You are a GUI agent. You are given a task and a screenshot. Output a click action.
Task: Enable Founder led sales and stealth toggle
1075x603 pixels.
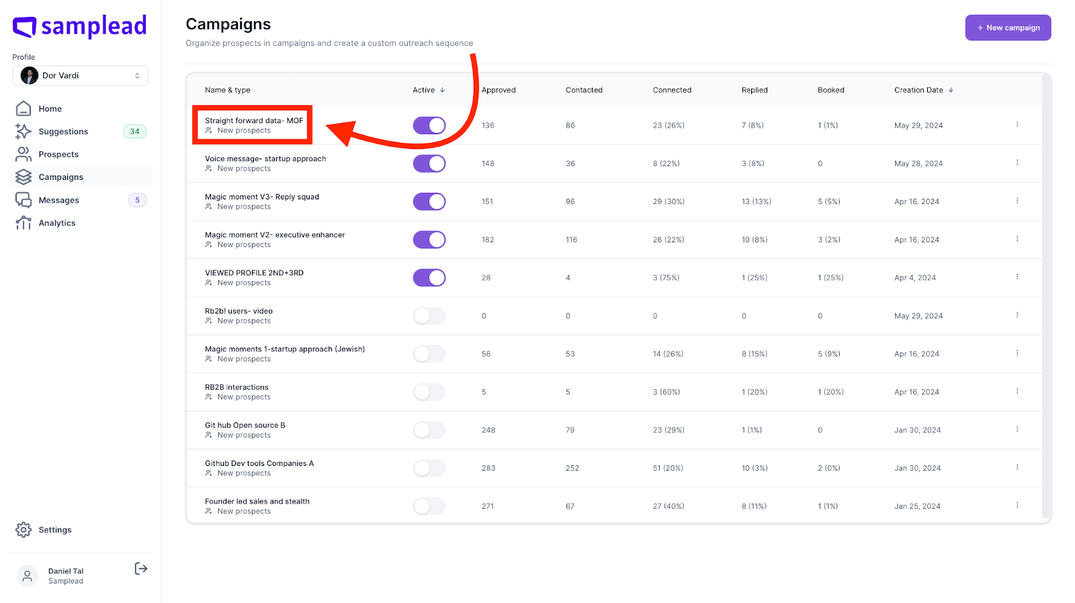point(429,506)
